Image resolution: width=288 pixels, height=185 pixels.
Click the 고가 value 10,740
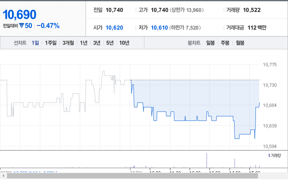[x=160, y=10]
